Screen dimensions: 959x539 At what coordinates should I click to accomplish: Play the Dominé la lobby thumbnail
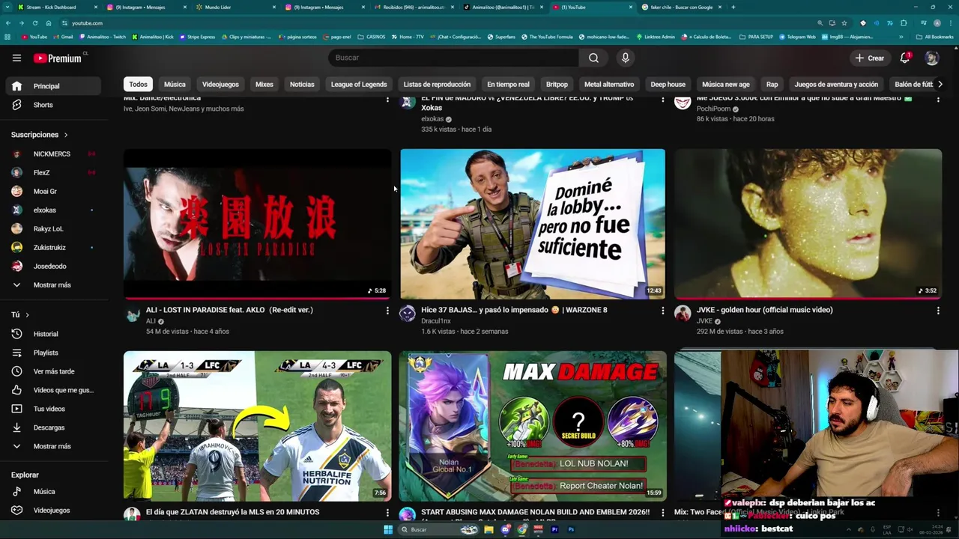point(533,224)
